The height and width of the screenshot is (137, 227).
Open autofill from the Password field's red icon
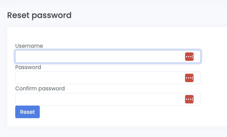[x=189, y=78]
